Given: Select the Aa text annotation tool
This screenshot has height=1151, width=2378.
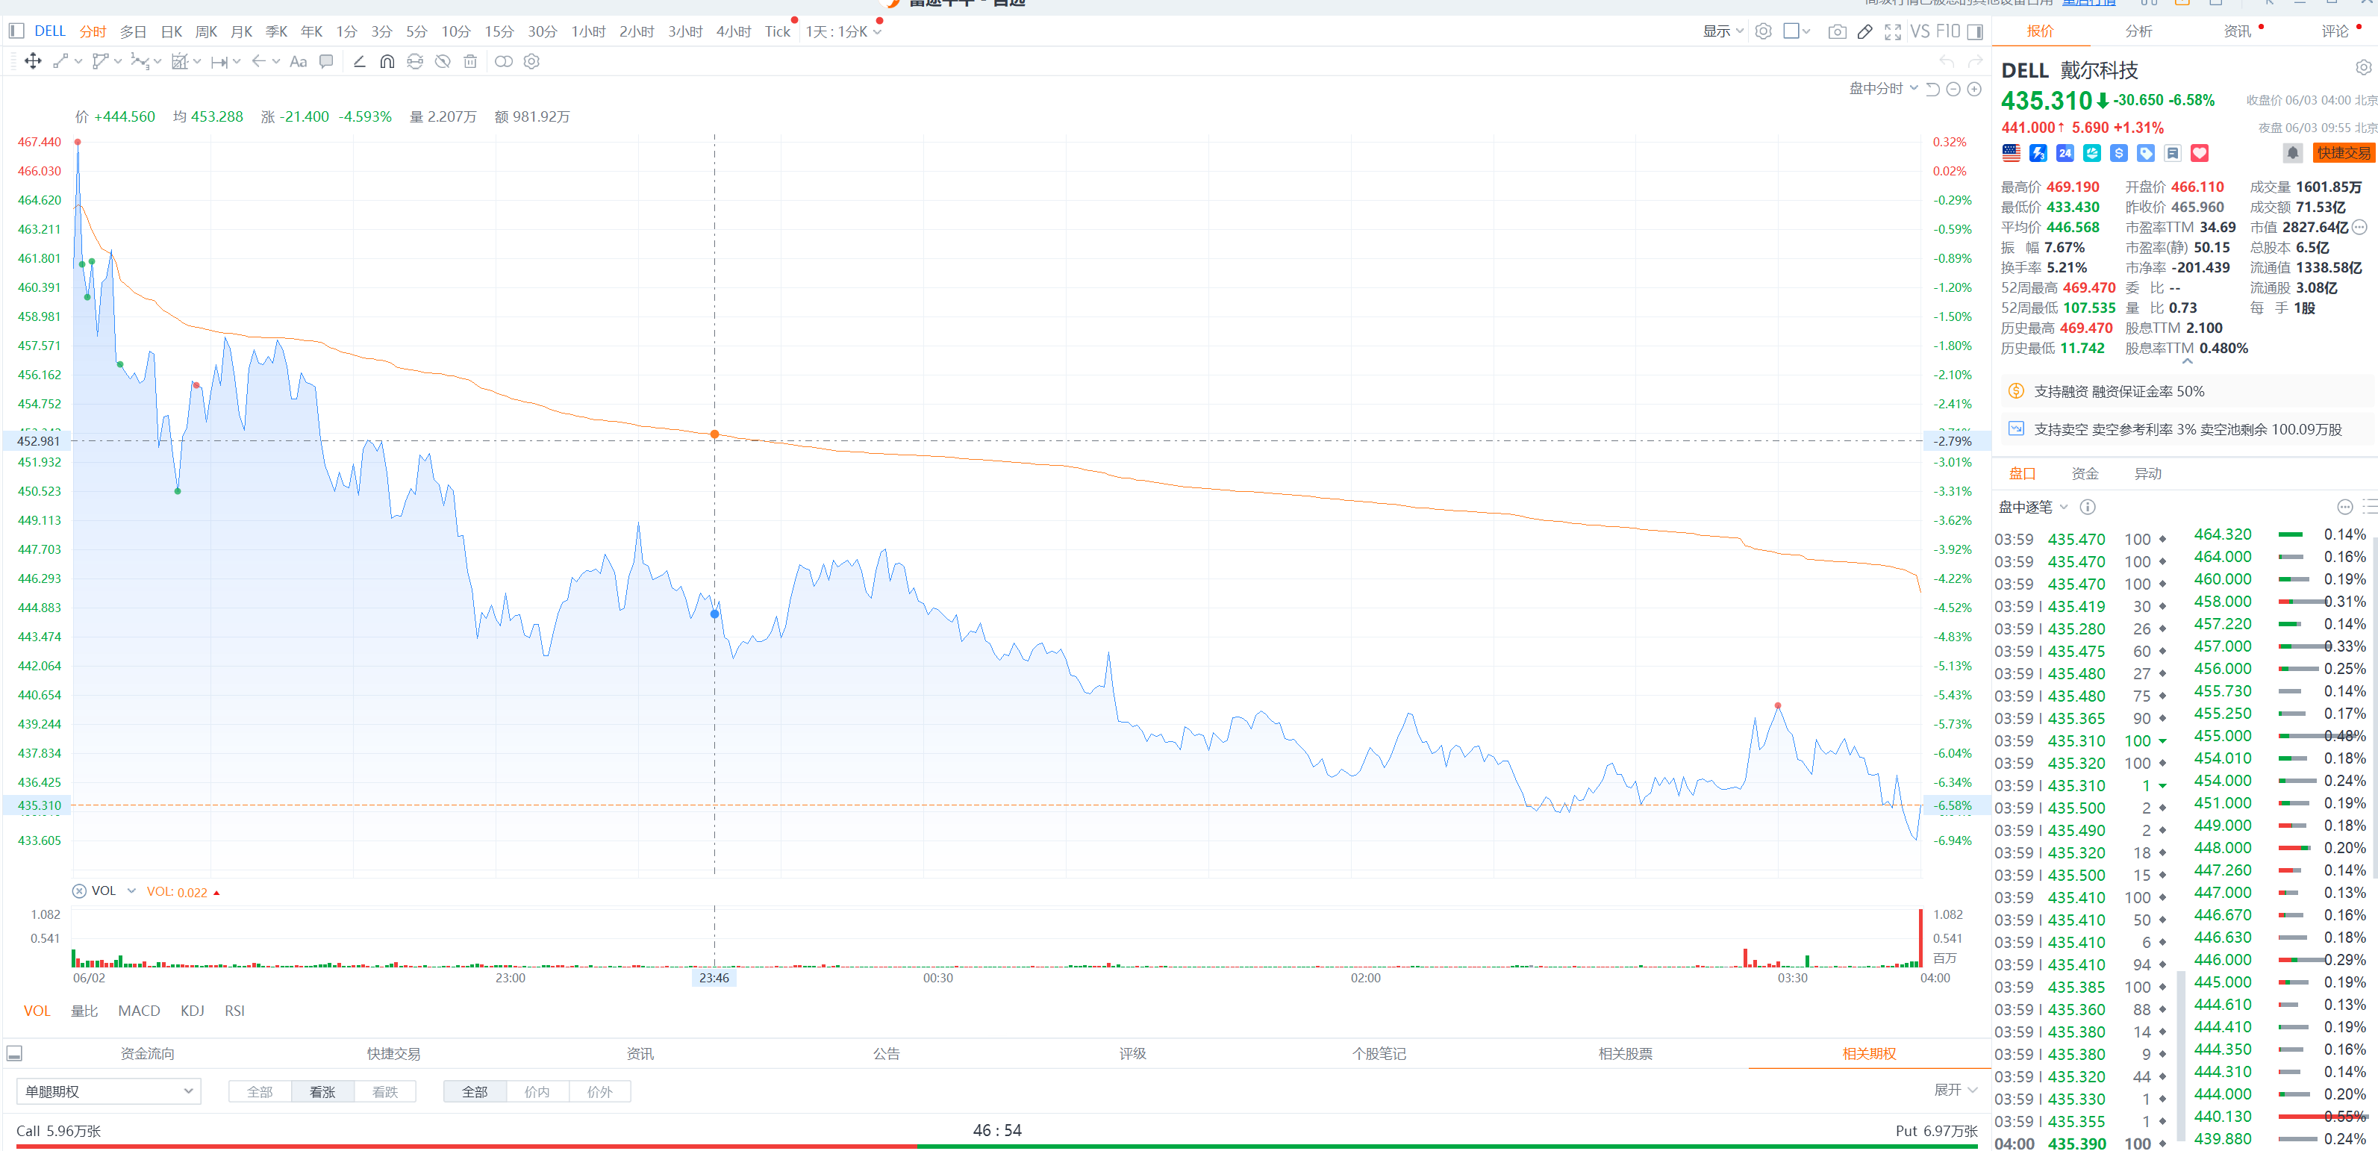Looking at the screenshot, I should pyautogui.click(x=298, y=62).
